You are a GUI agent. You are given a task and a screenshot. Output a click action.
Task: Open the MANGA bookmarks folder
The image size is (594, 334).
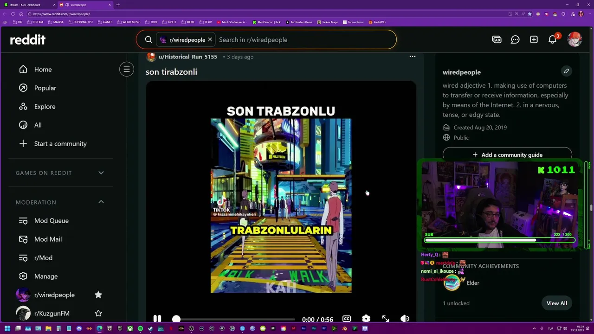(56, 22)
